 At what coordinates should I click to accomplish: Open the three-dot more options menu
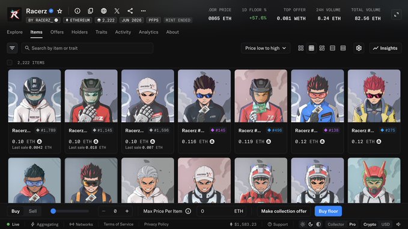coord(143,11)
